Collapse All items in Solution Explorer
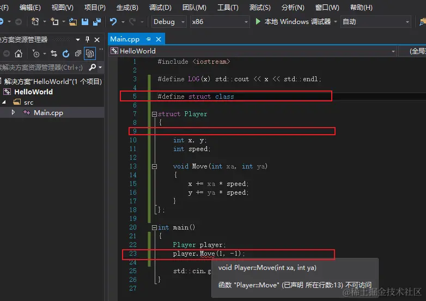Image resolution: width=426 pixels, height=301 pixels. coord(78,53)
